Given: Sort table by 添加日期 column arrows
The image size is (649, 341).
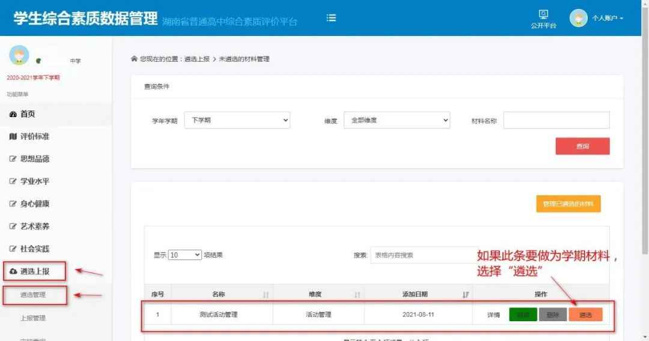Looking at the screenshot, I should coord(465,295).
